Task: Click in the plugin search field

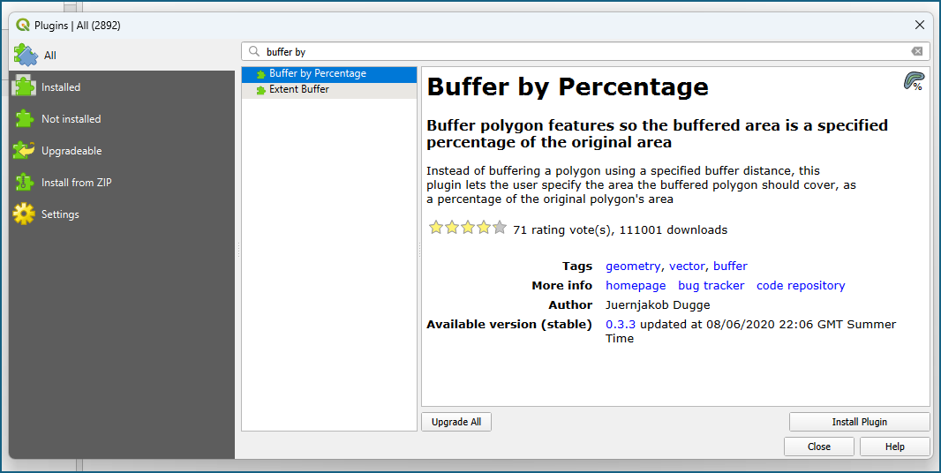Action: pyautogui.click(x=585, y=51)
